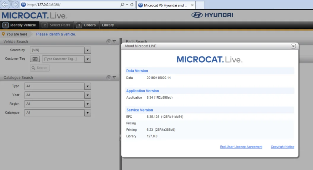Click the Parts Search panel header
Viewport: 313px width, 170px height.
(136, 41)
